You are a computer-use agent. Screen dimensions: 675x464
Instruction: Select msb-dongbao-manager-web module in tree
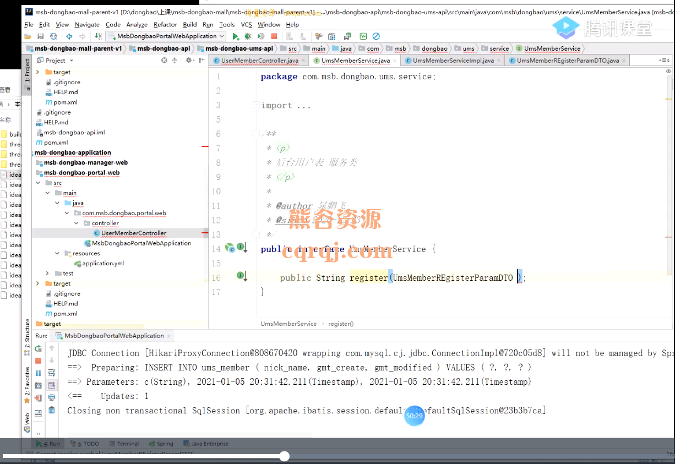point(81,162)
